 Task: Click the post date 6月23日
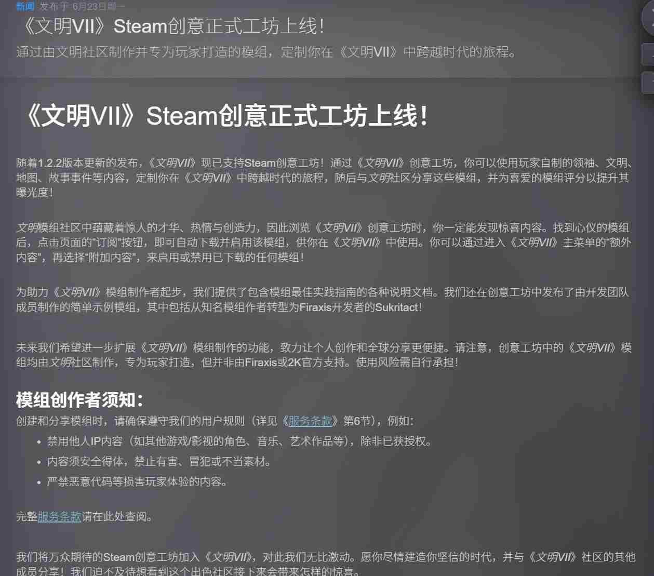(x=89, y=6)
